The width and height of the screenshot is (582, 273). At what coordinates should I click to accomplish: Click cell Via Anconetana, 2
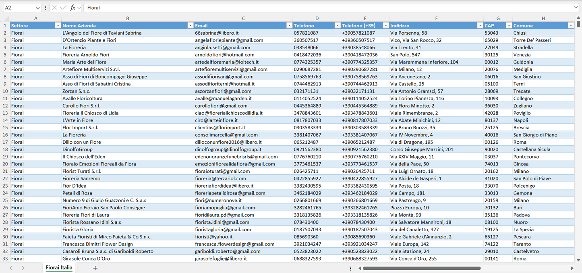coord(436,77)
